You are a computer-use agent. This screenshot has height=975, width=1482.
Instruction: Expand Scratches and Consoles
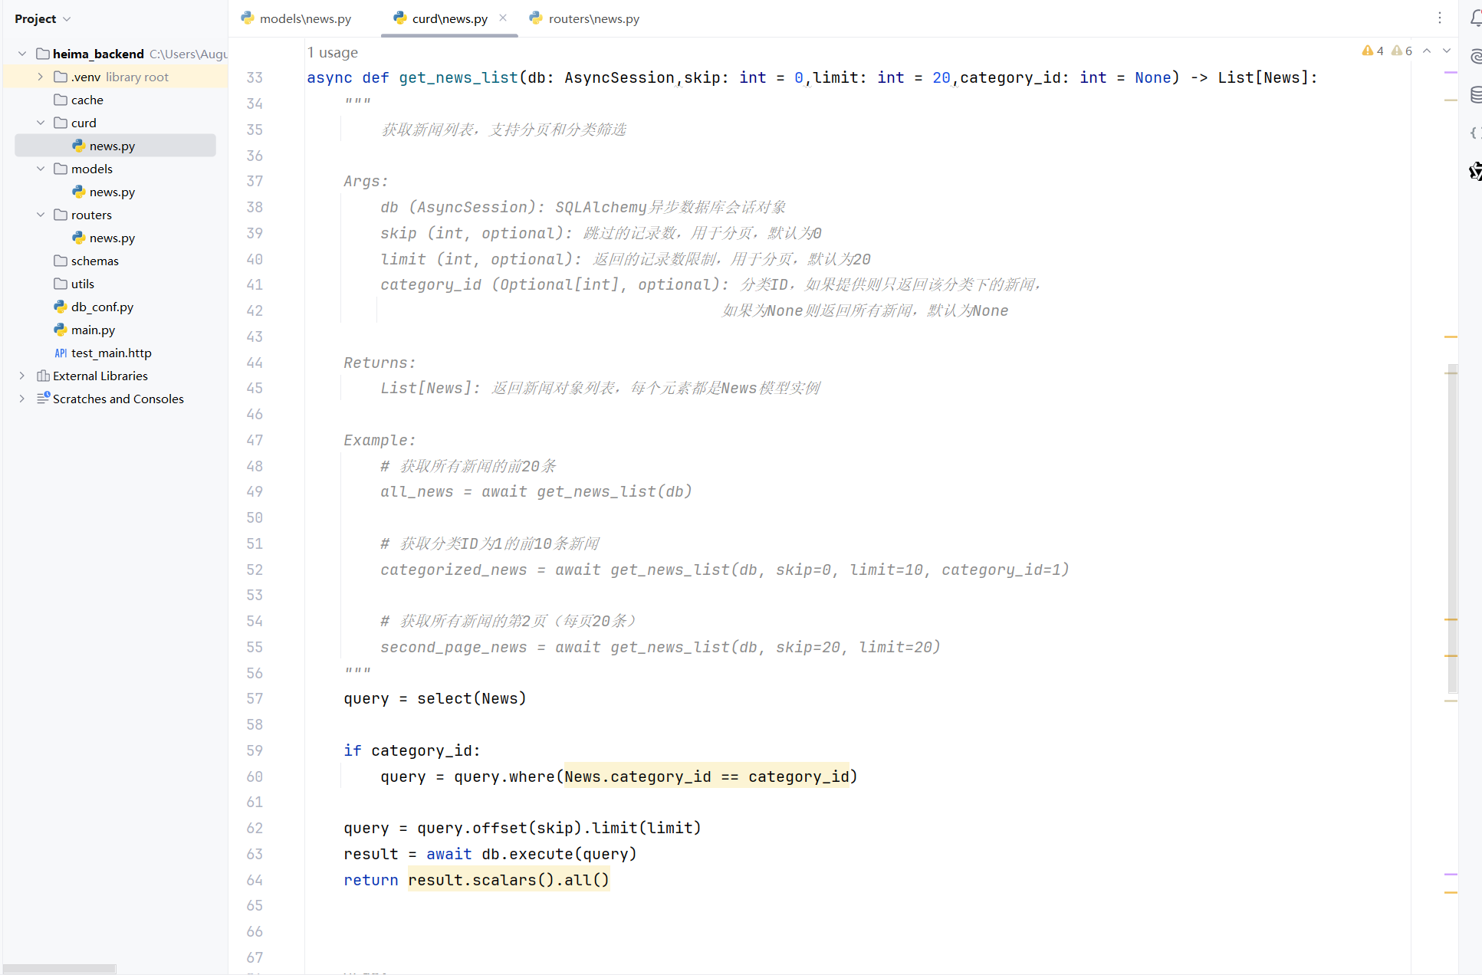[x=21, y=399]
